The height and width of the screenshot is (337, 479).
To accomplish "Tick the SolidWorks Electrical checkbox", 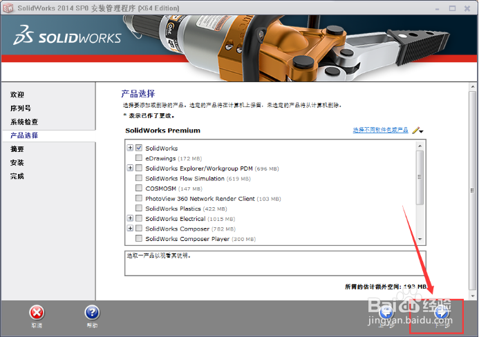I will click(x=139, y=218).
